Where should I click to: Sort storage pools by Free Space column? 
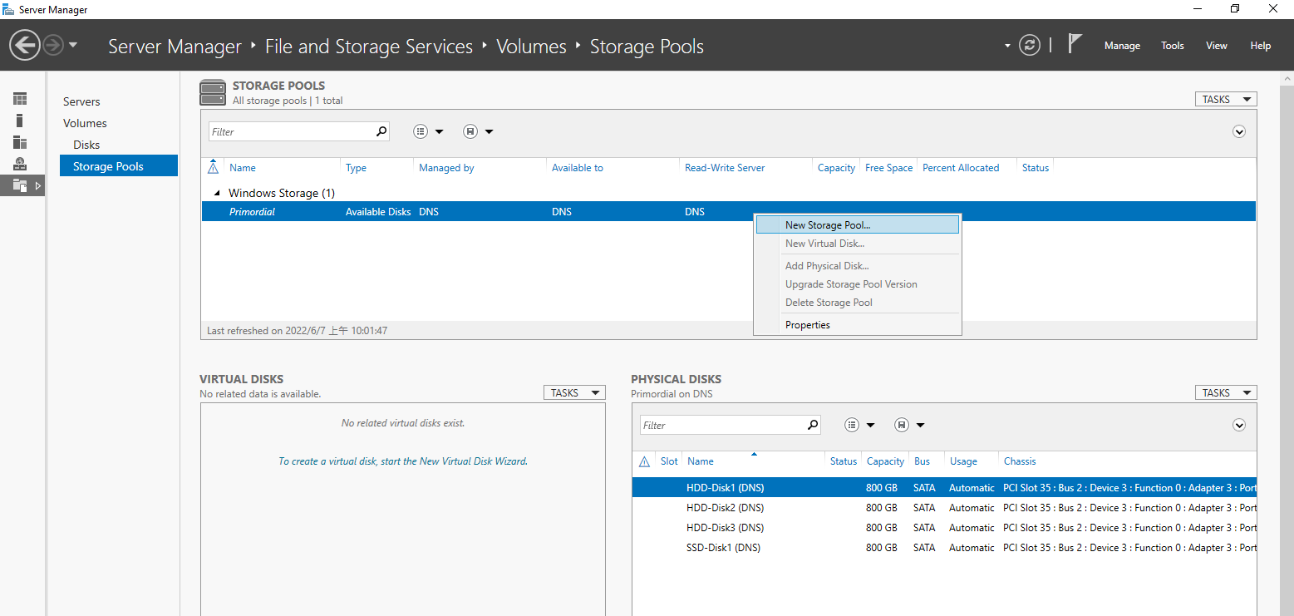pos(888,168)
